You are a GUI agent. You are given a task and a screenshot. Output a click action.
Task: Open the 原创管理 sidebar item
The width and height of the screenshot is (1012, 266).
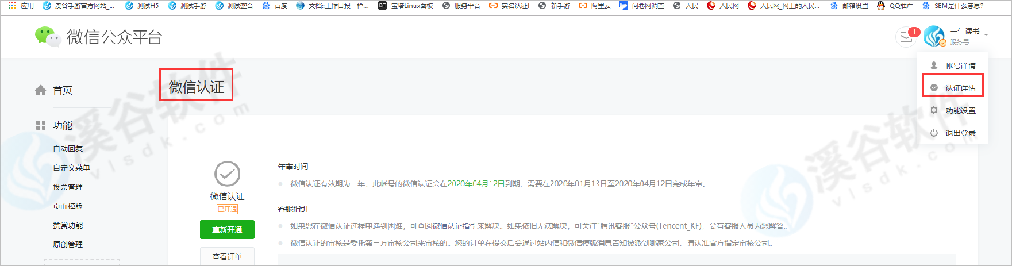point(68,245)
